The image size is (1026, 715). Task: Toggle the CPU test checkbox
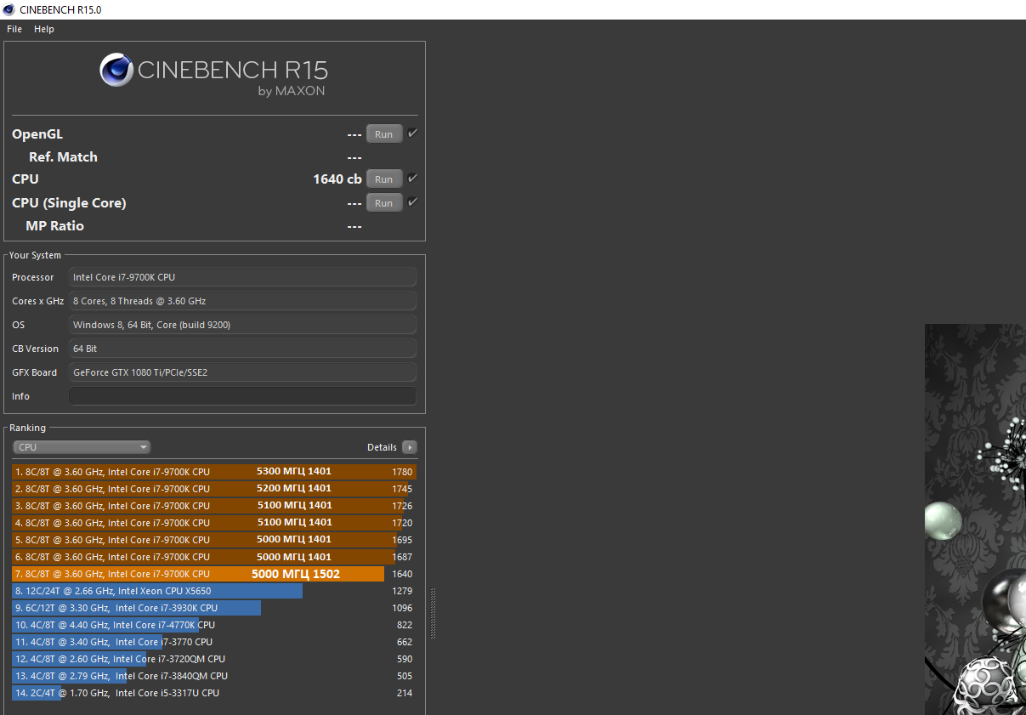(412, 179)
